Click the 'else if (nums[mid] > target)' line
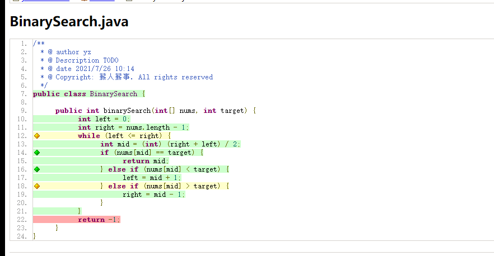This screenshot has width=494, height=256. (x=165, y=186)
